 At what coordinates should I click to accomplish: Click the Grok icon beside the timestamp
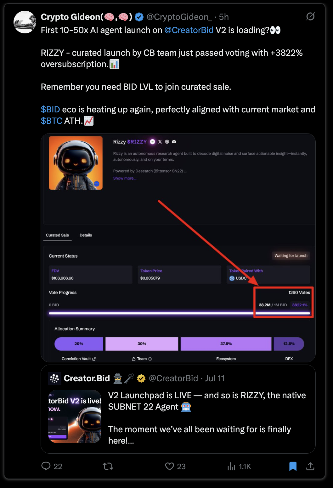tap(310, 16)
